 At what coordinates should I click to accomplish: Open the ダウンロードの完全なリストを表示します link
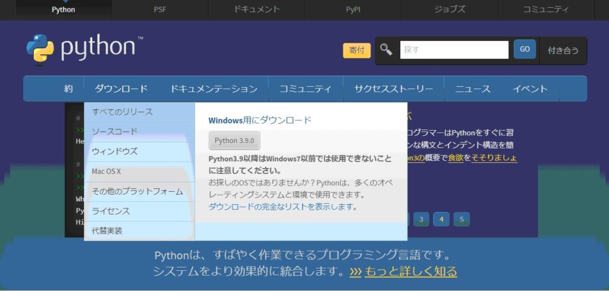point(281,207)
